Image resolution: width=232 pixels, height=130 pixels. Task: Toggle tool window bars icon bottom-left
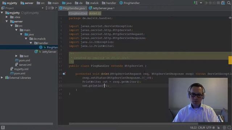(3, 127)
